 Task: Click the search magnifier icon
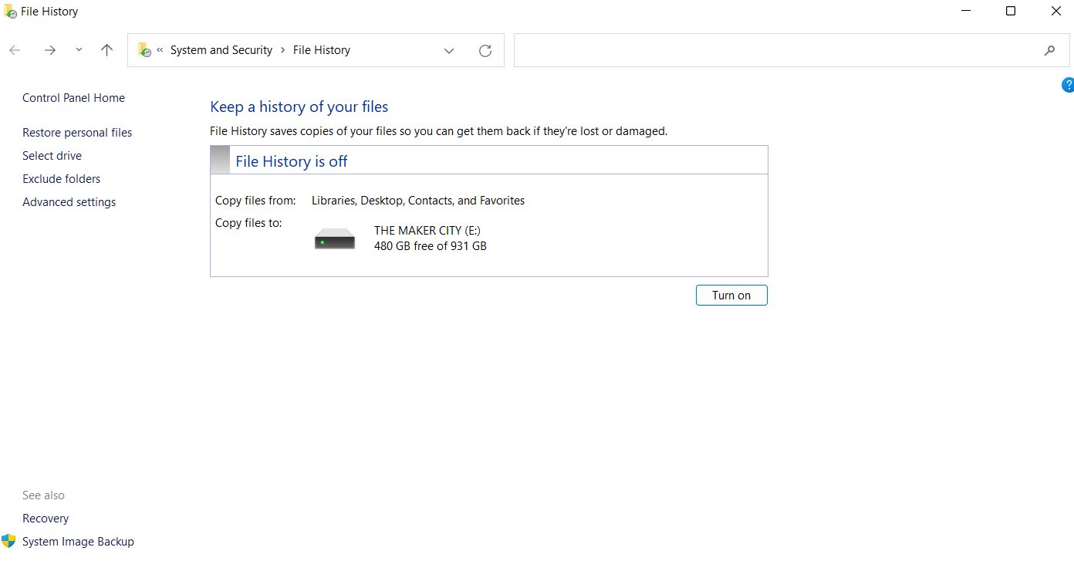(1049, 51)
